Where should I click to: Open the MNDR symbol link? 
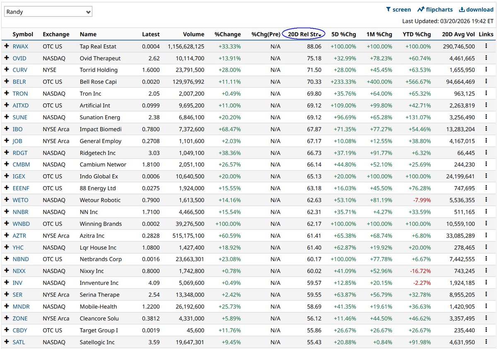(x=21, y=307)
